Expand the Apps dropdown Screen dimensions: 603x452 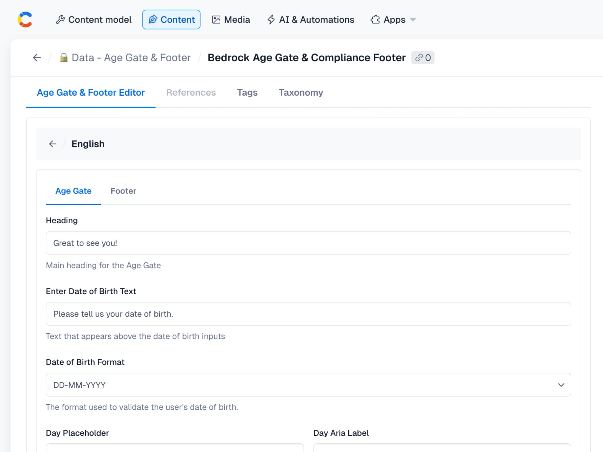click(393, 19)
